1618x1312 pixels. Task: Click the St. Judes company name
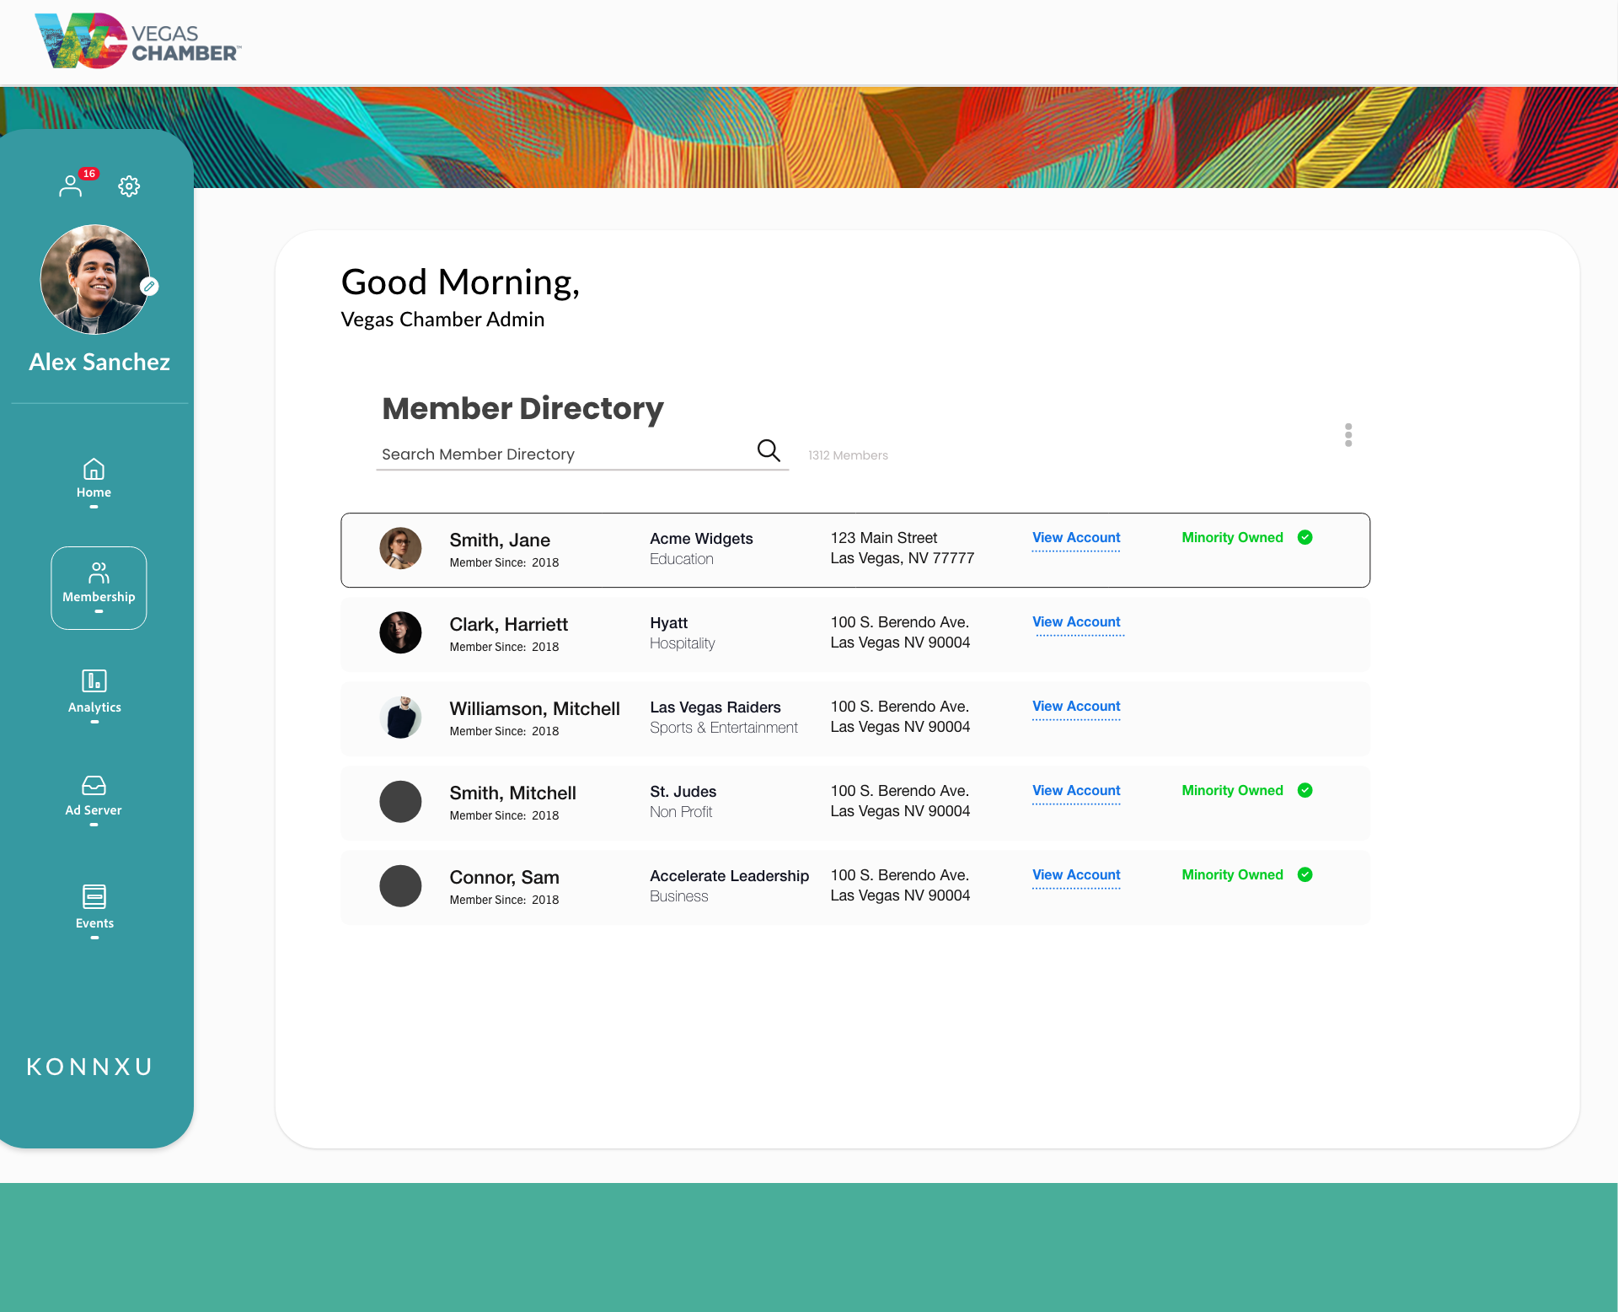coord(683,792)
